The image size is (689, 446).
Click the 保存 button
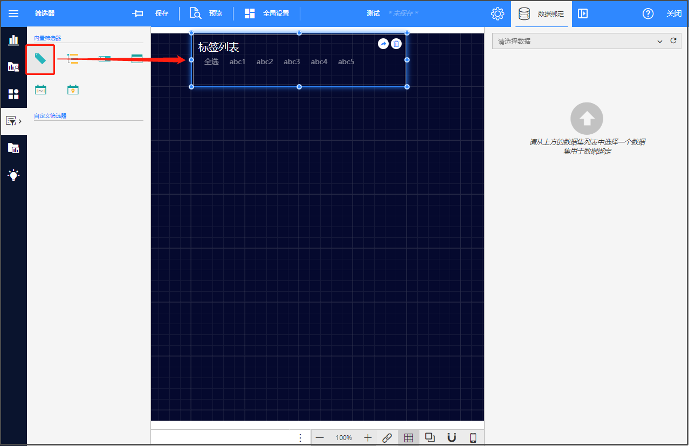click(x=150, y=13)
